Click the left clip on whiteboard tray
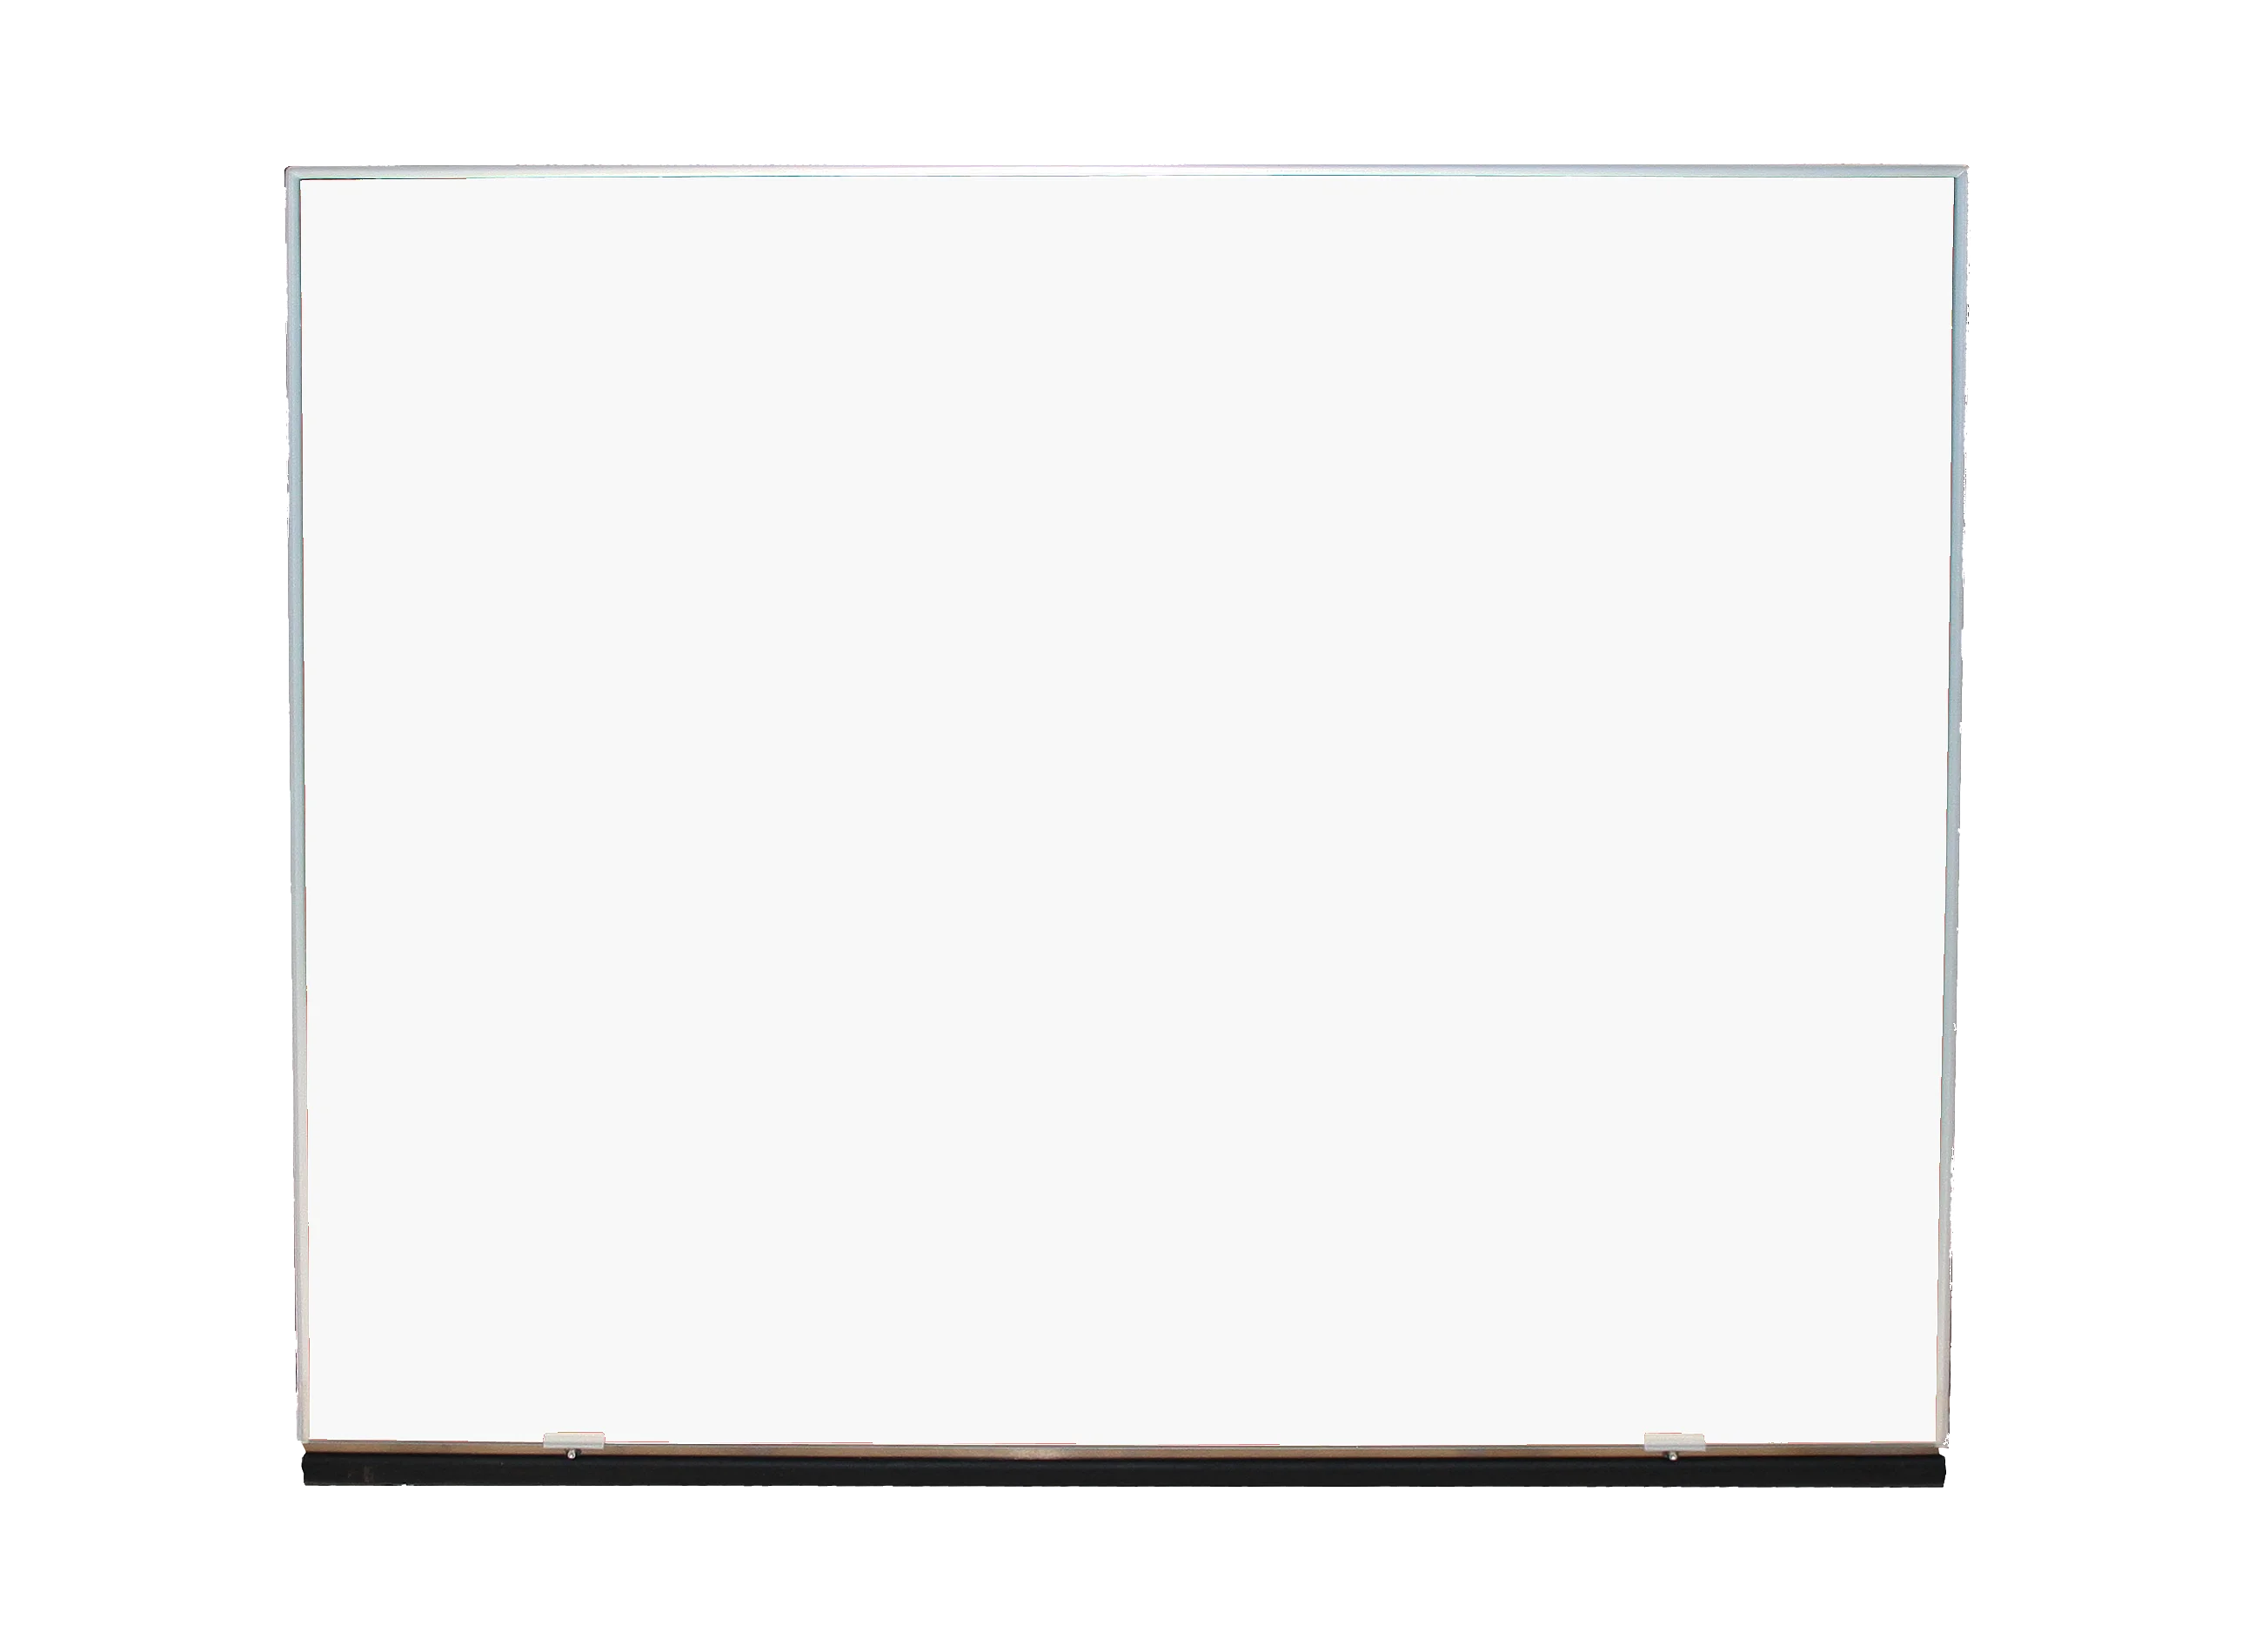 pyautogui.click(x=574, y=1441)
